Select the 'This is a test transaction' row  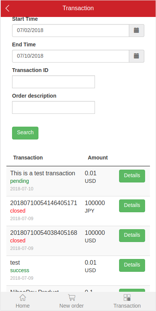coord(78,181)
